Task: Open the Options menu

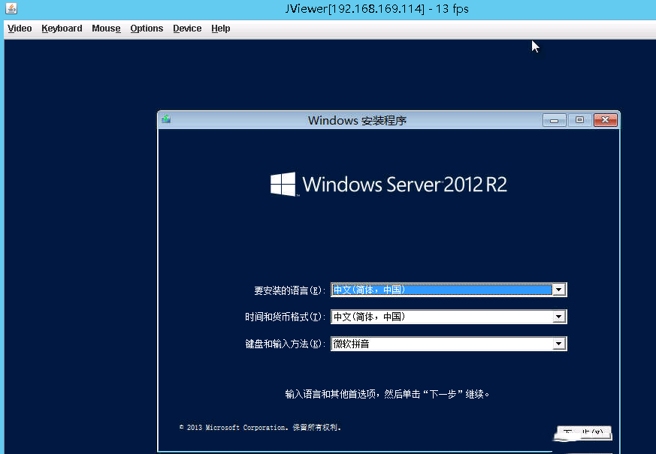Action: tap(147, 29)
